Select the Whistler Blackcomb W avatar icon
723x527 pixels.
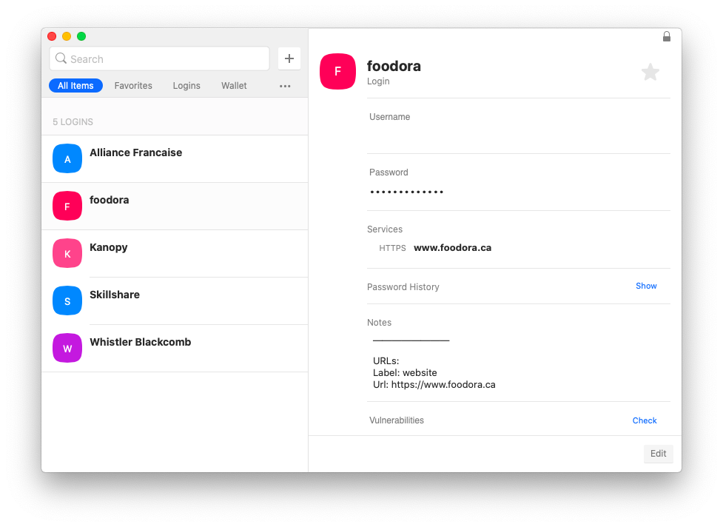pos(67,348)
